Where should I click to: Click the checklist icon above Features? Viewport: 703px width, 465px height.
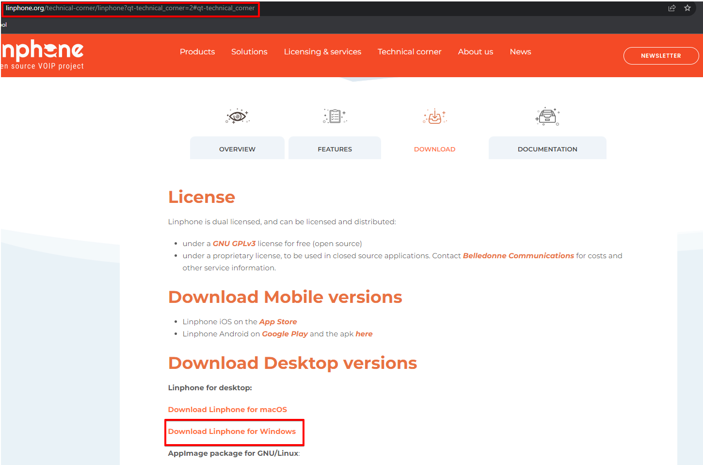[x=335, y=116]
